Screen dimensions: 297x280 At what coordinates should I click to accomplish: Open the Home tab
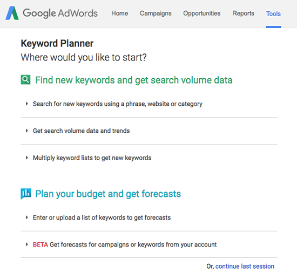point(120,13)
